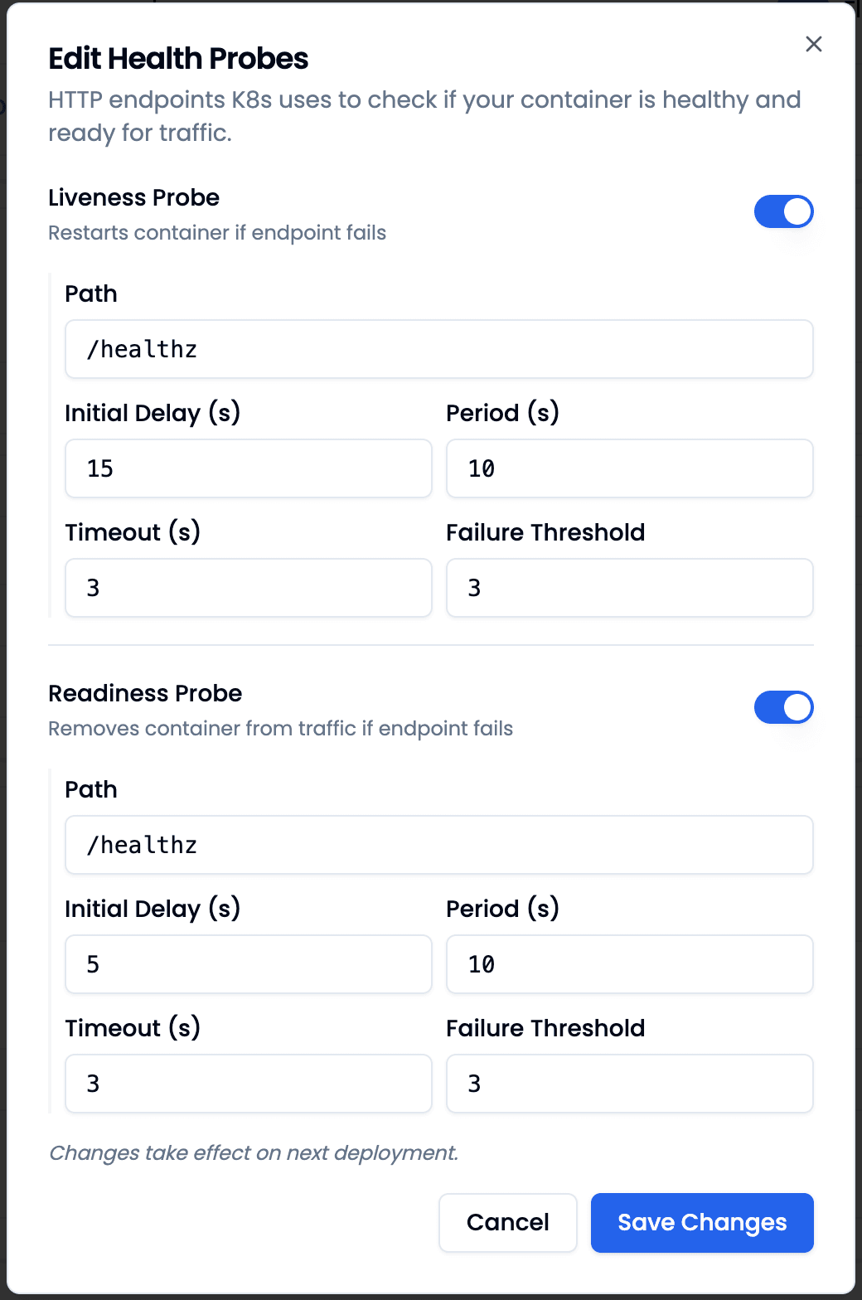Click the Cancel button
The image size is (862, 1300).
point(507,1223)
